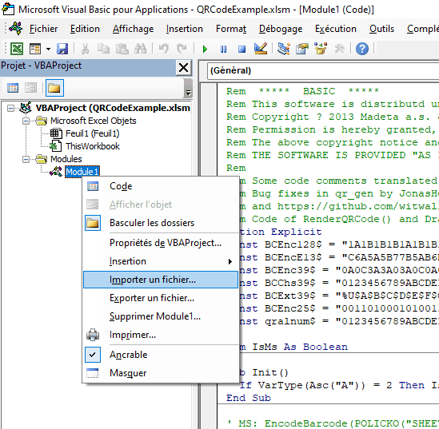Click View Code icon in Project panel

pos(13,88)
